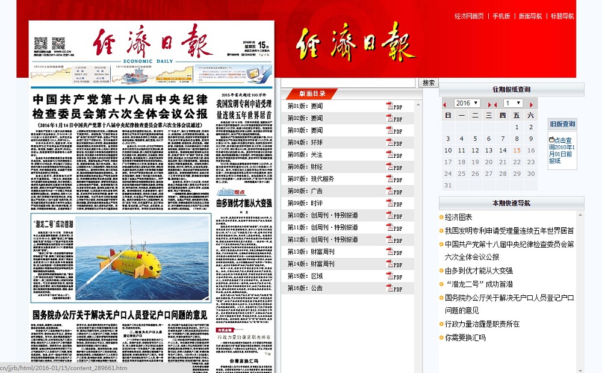Select calendar date 8
Screen dimensions: 602x373
[x=517, y=139]
